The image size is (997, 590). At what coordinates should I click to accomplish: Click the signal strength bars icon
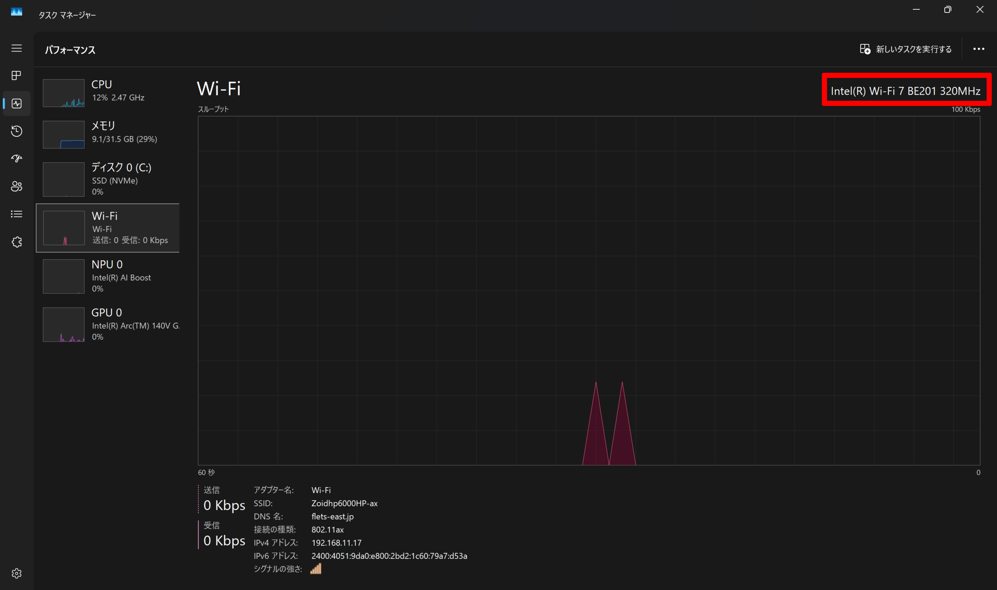315,569
